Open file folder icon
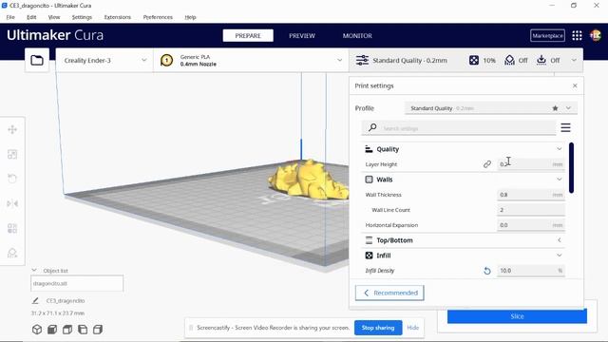Viewport: 608px width, 342px height. tap(37, 61)
